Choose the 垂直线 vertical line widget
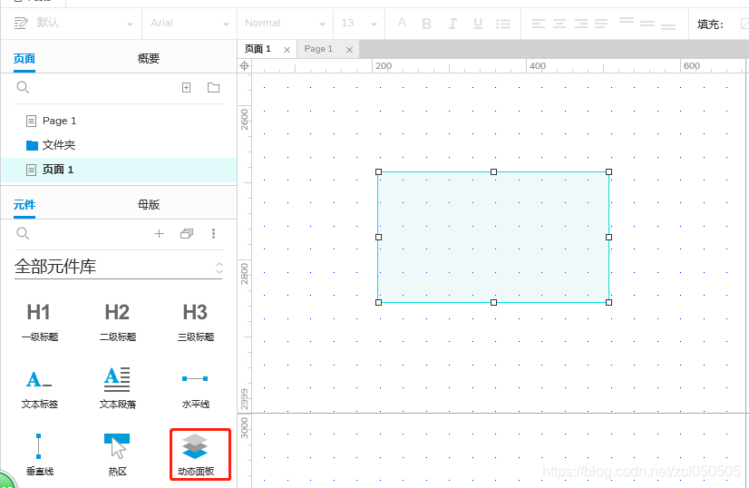 (39, 454)
